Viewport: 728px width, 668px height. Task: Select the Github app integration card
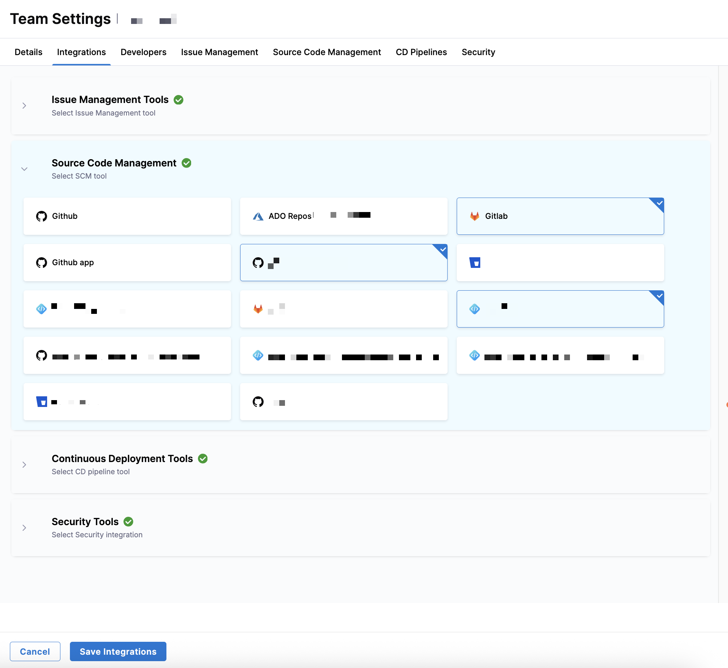pyautogui.click(x=127, y=263)
